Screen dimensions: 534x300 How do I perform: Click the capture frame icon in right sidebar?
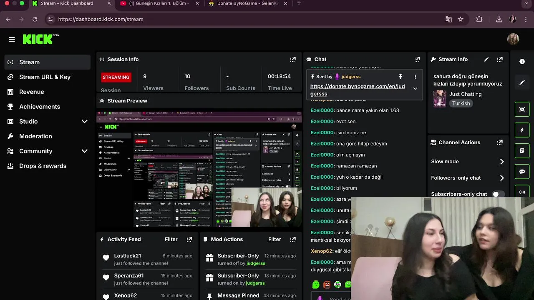tap(522, 109)
